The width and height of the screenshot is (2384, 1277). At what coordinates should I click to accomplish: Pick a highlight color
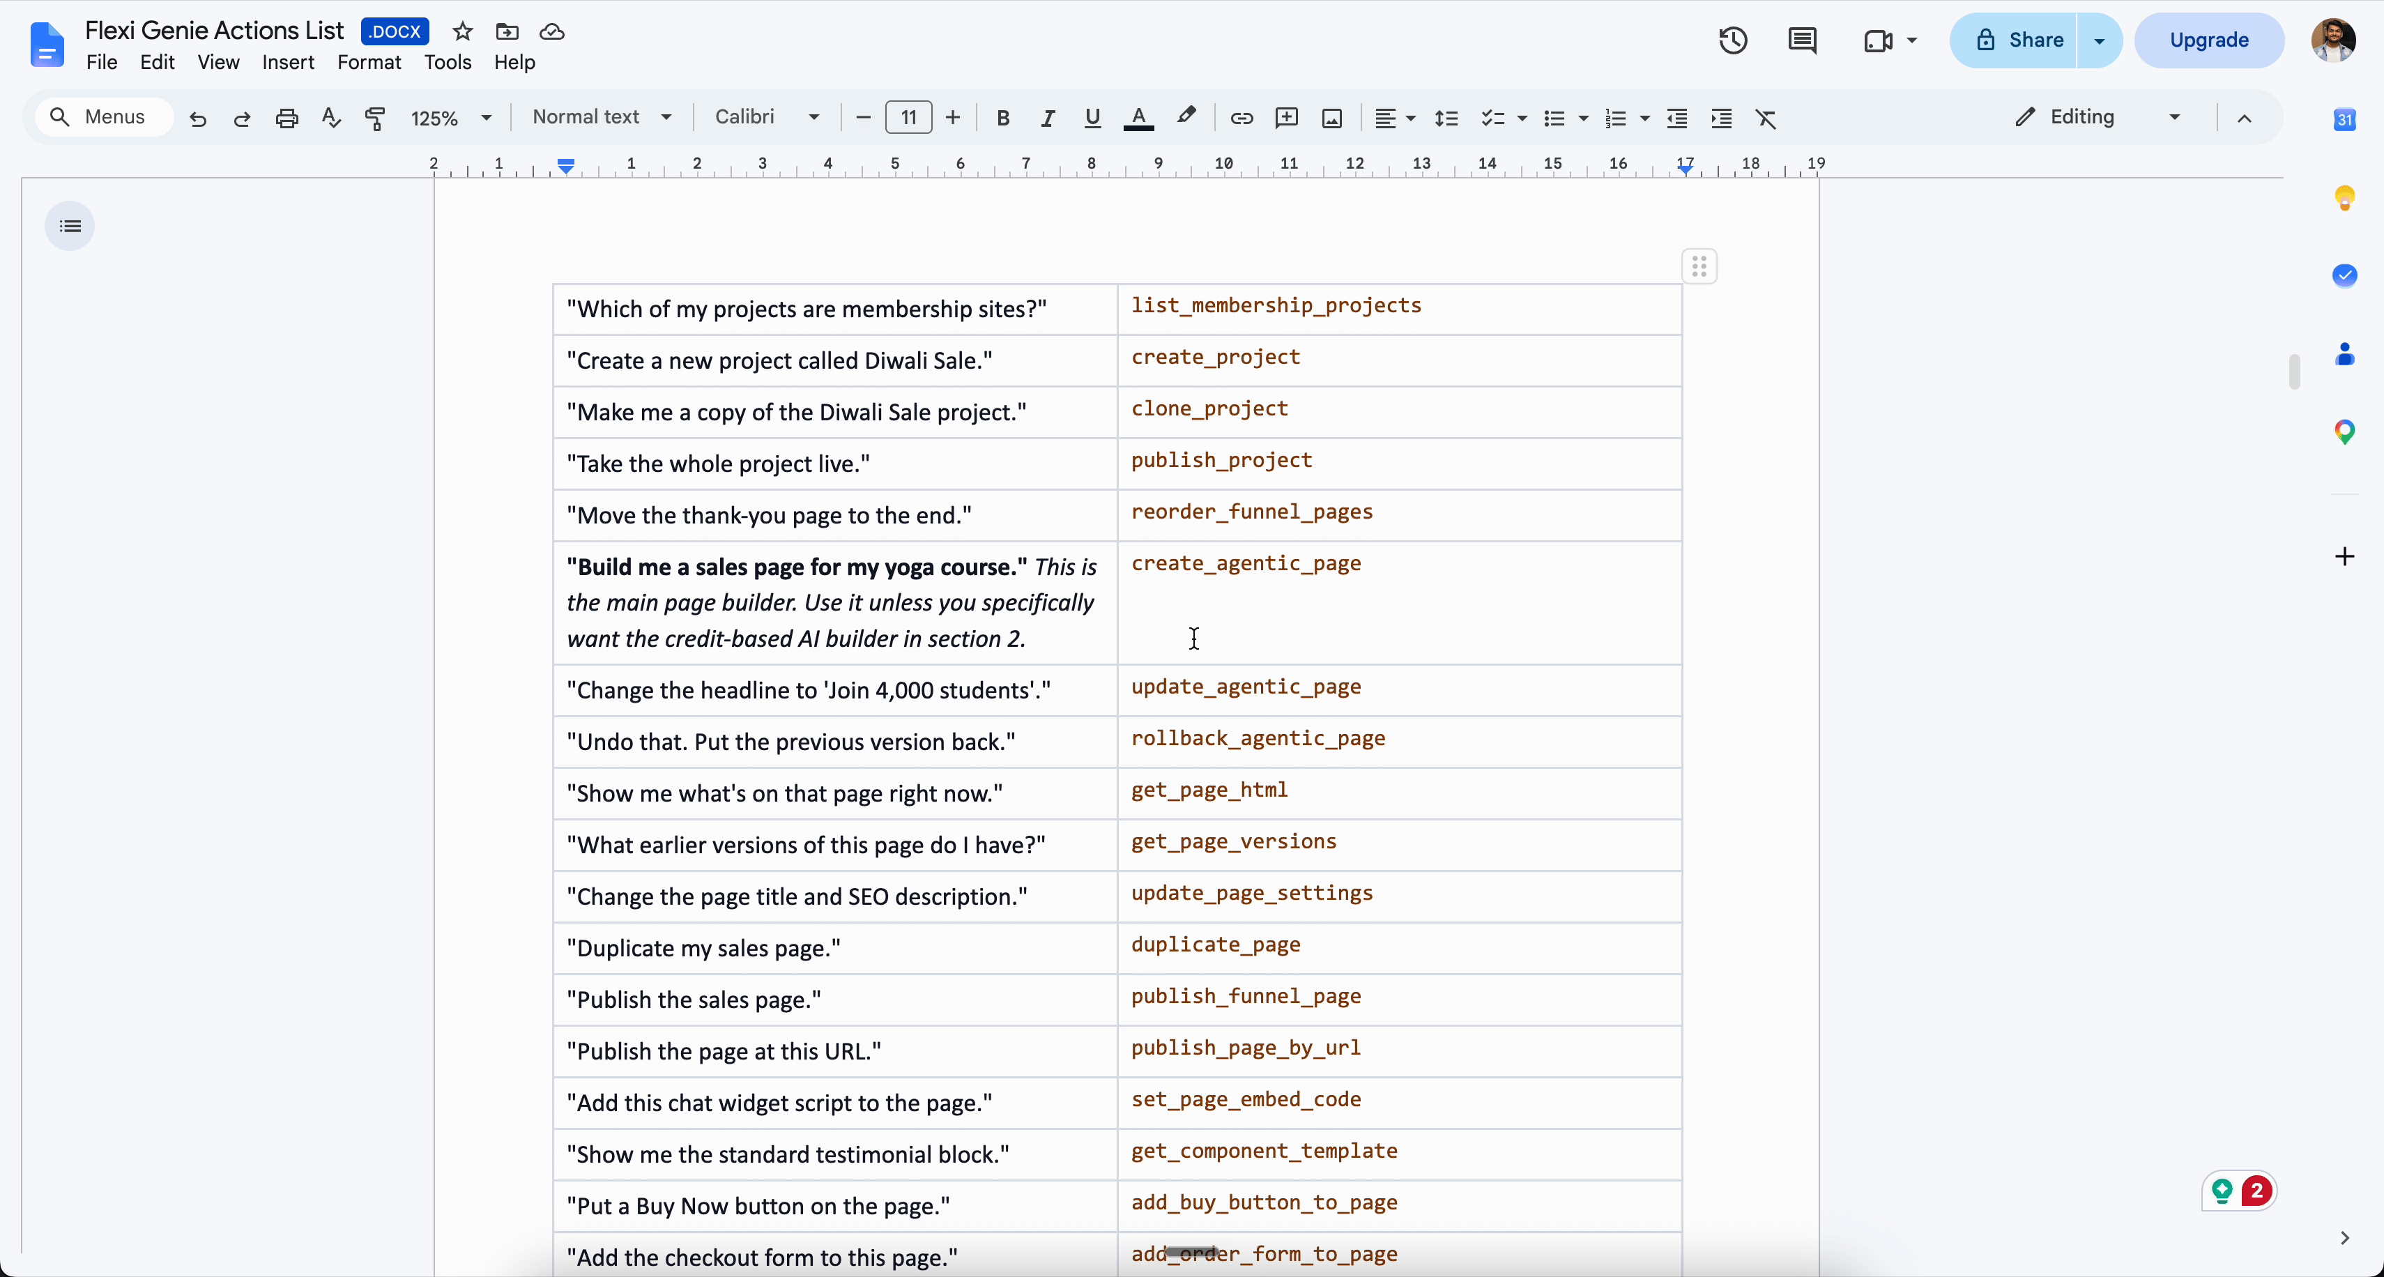[x=1186, y=118]
